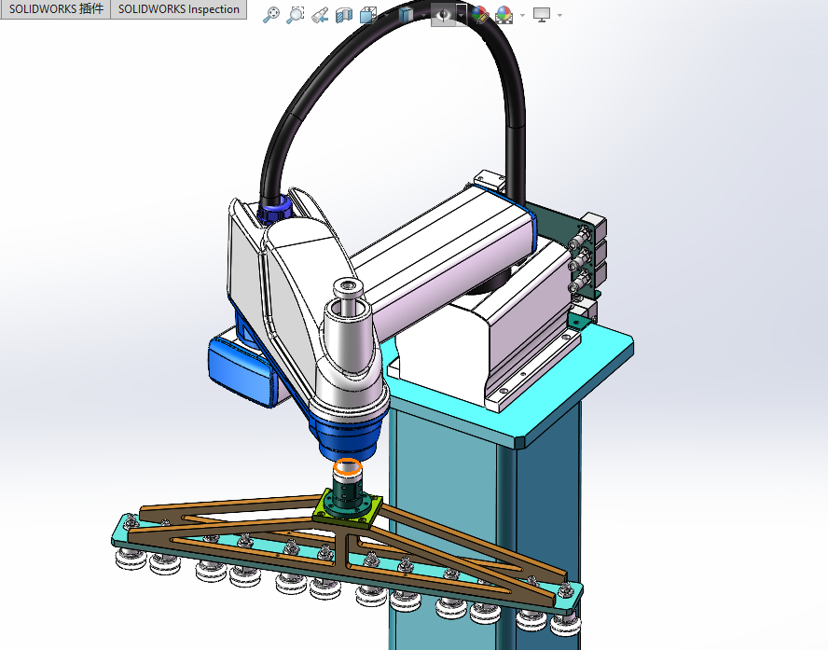
Task: Enable the Section View tool
Action: [344, 15]
